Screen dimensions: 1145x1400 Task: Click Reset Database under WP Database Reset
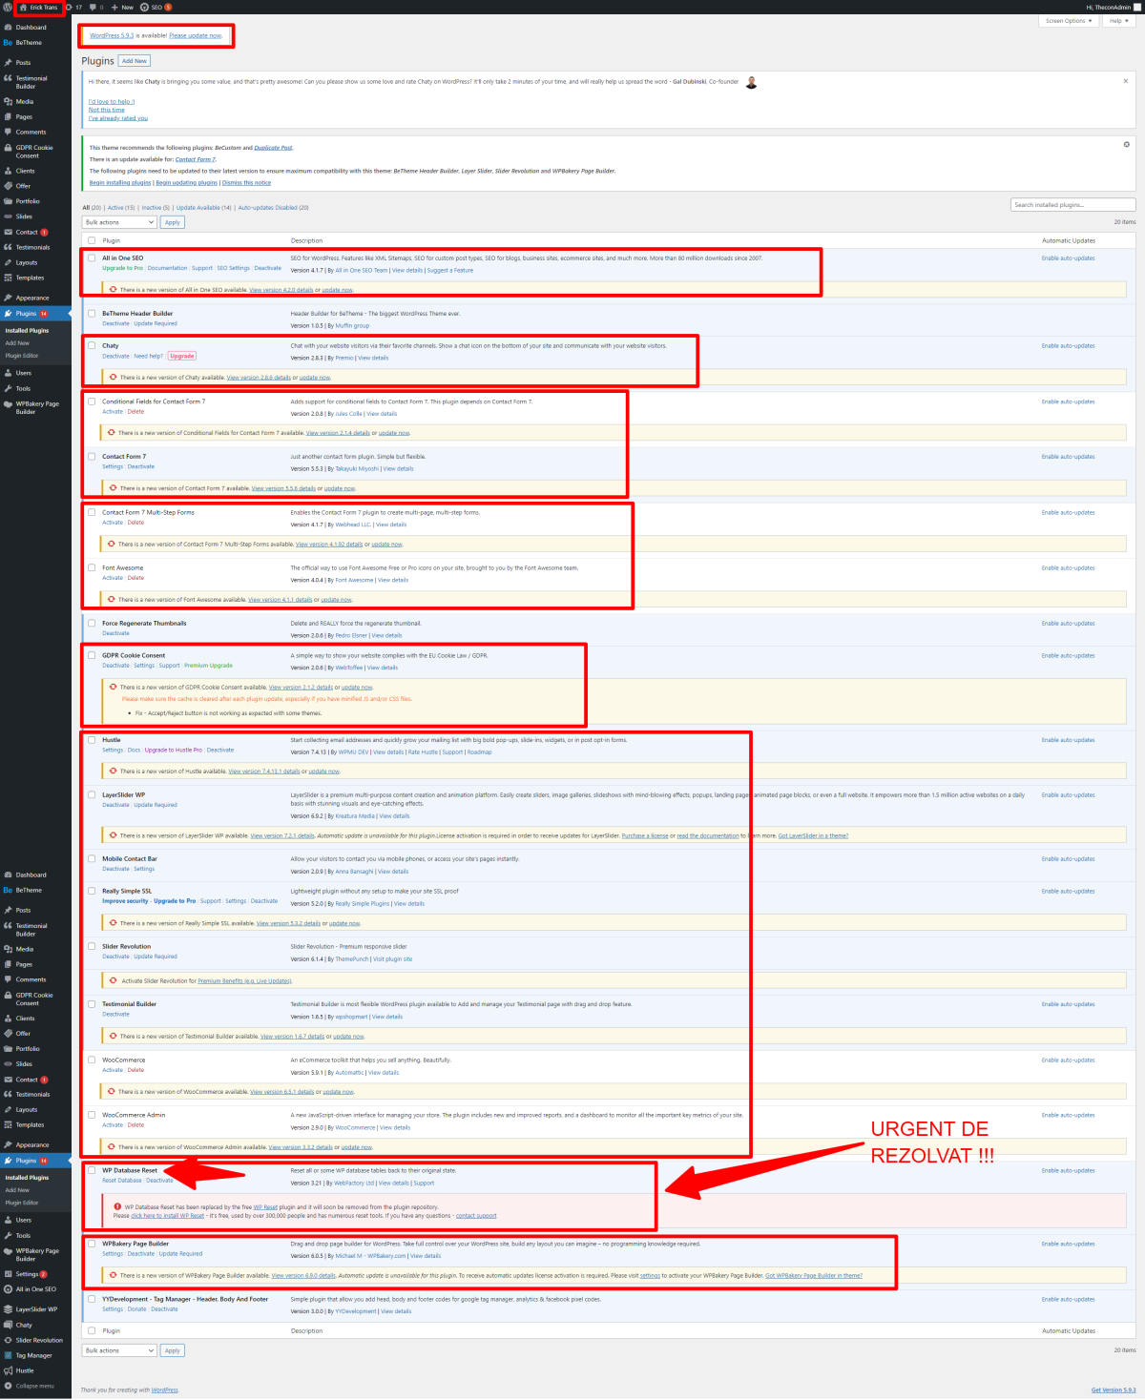[x=122, y=1181]
